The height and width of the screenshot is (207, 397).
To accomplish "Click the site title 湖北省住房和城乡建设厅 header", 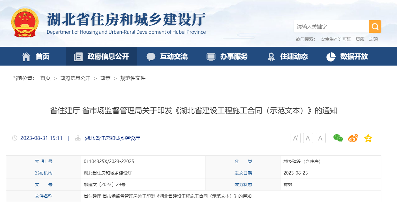I will (126, 19).
